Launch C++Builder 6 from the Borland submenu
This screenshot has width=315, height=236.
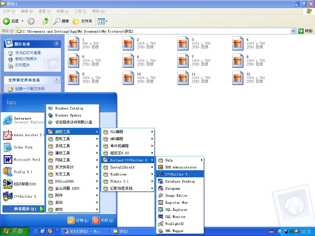[x=180, y=174]
